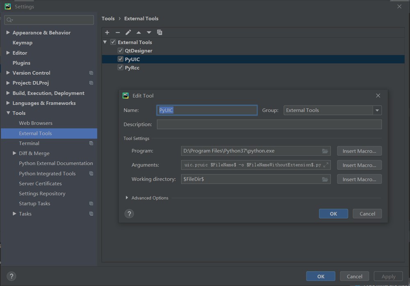Expand Editor section
410x286 pixels.
[x=8, y=53]
